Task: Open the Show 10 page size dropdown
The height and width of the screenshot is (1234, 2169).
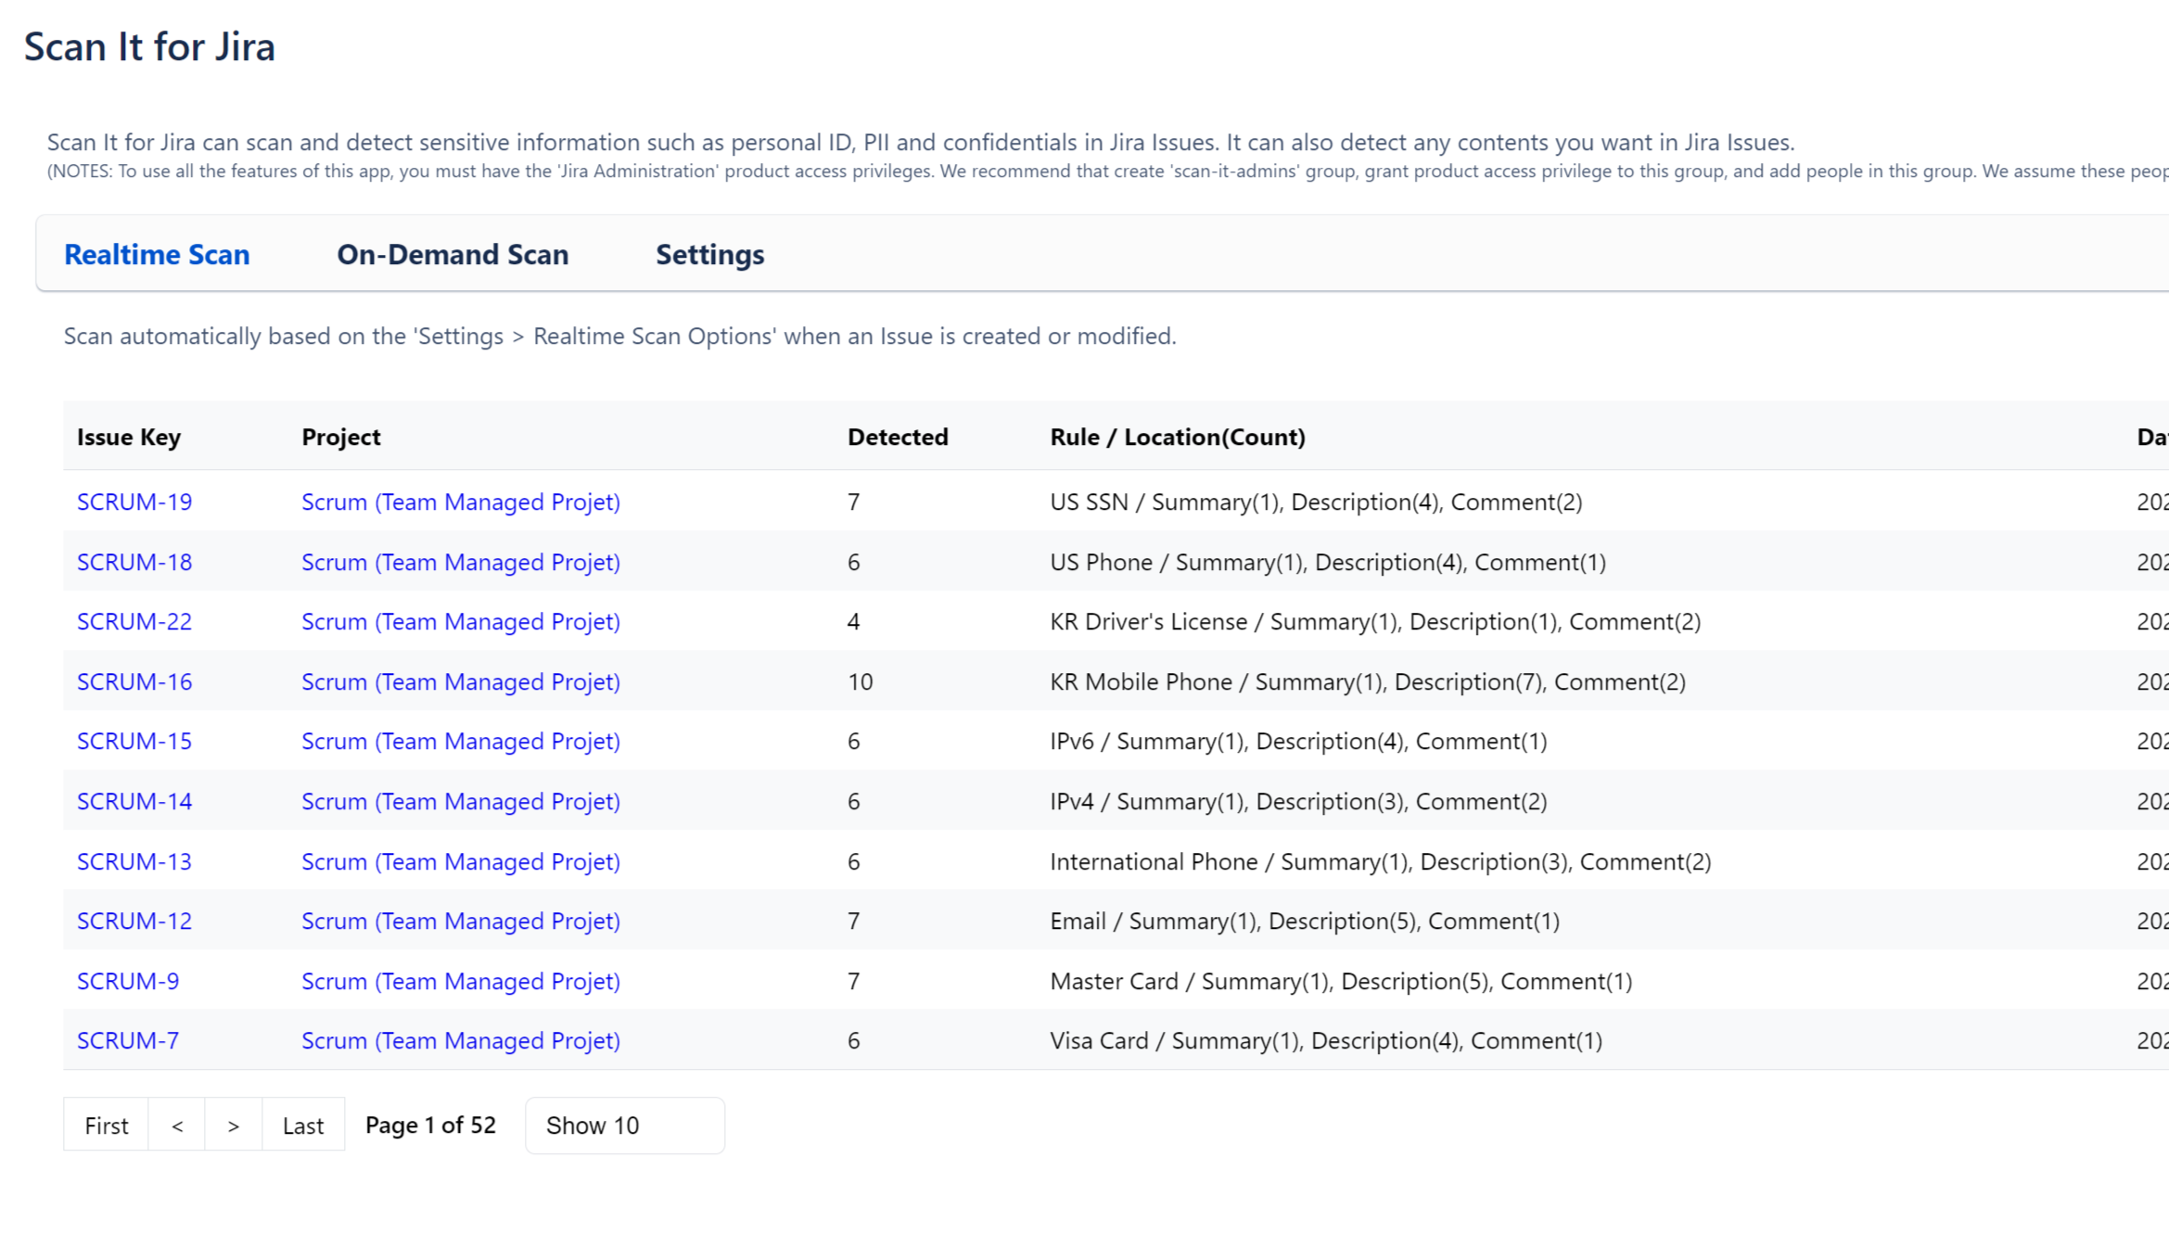Action: 624,1125
